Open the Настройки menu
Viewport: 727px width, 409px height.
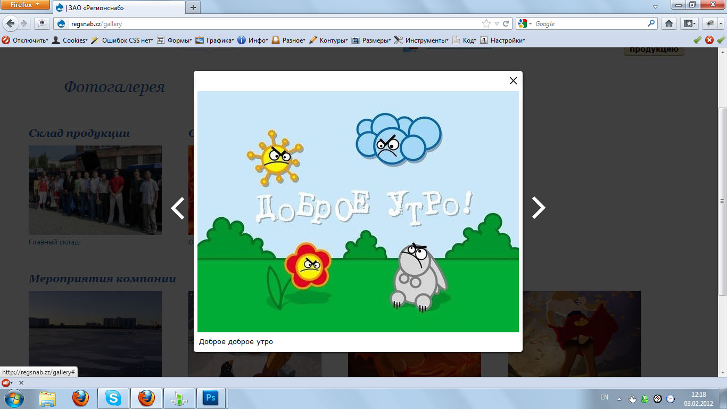[x=502, y=40]
